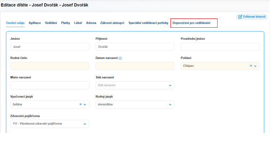Open the Rodný jazyk dropdown
Viewport: 271px width, 141px height.
pos(135,104)
